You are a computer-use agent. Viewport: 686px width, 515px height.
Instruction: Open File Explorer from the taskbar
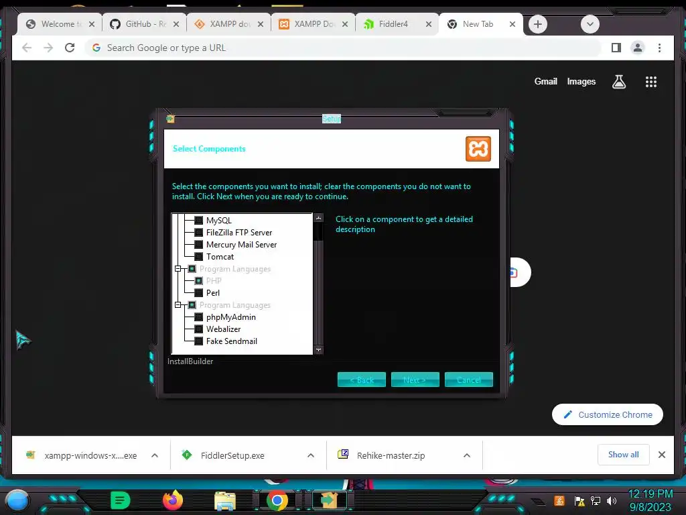[225, 501]
